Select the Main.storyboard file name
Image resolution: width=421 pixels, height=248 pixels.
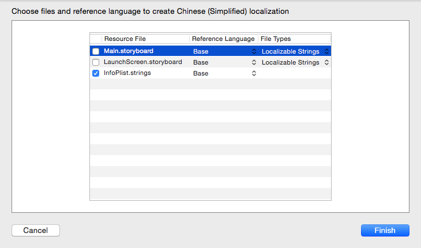[129, 51]
